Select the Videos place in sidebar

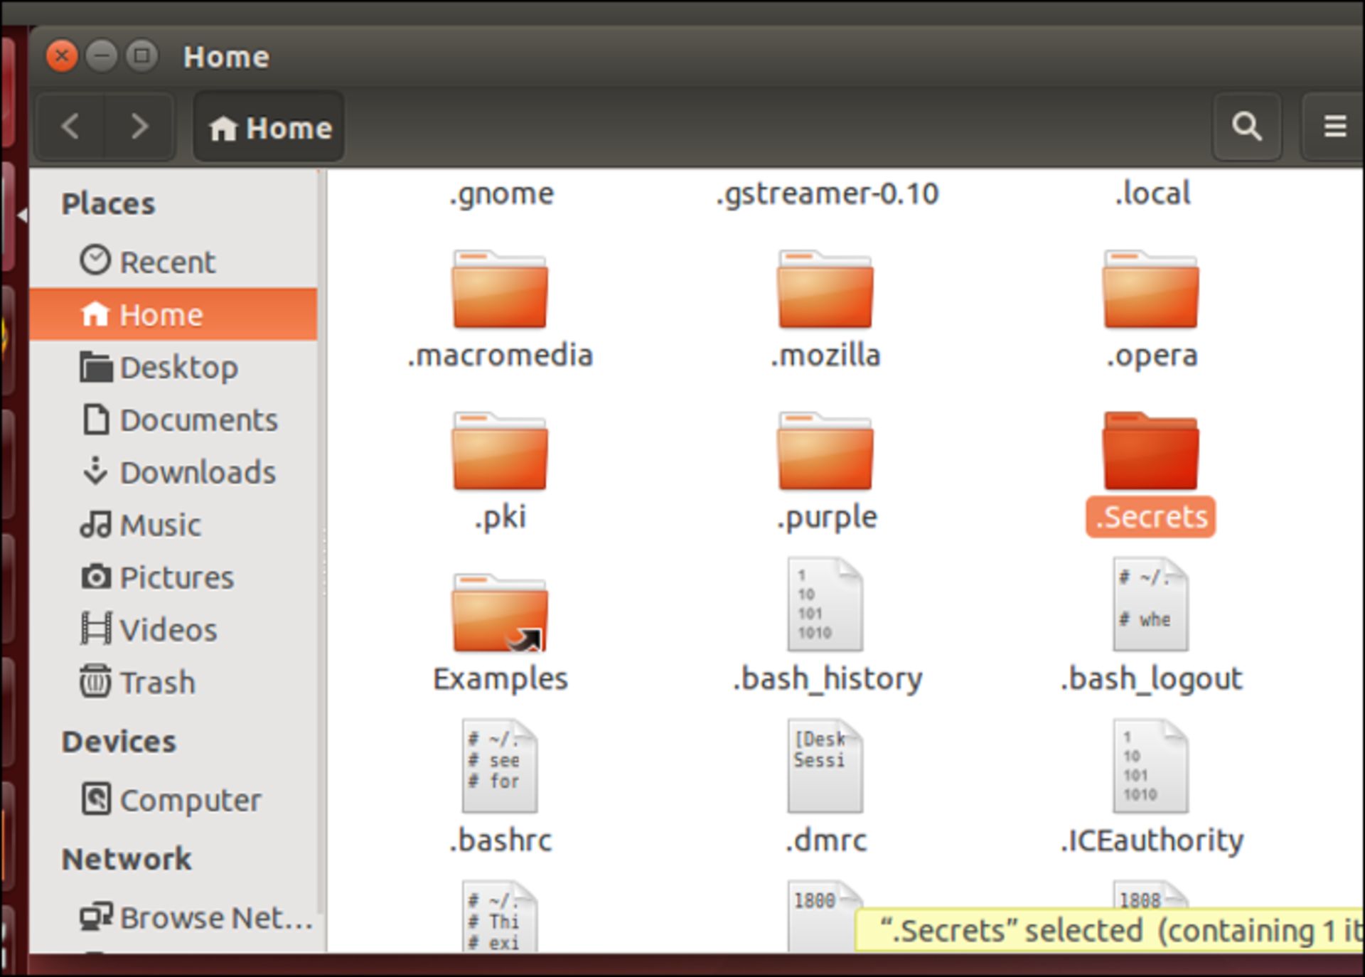pyautogui.click(x=169, y=629)
